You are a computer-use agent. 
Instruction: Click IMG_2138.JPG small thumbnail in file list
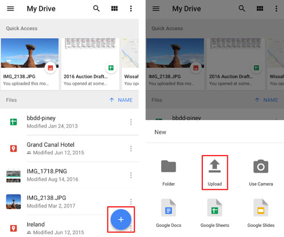click(14, 202)
